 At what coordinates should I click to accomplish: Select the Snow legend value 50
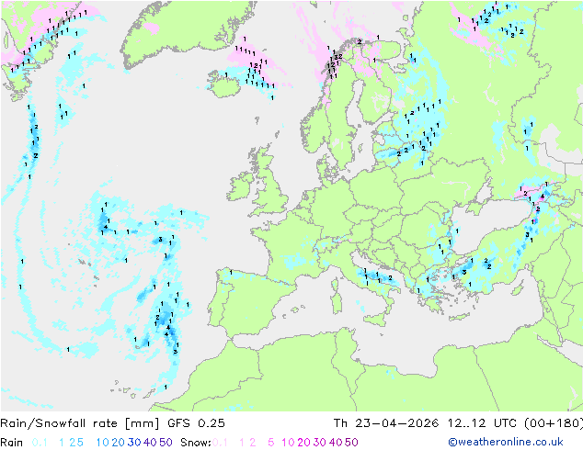(351, 443)
